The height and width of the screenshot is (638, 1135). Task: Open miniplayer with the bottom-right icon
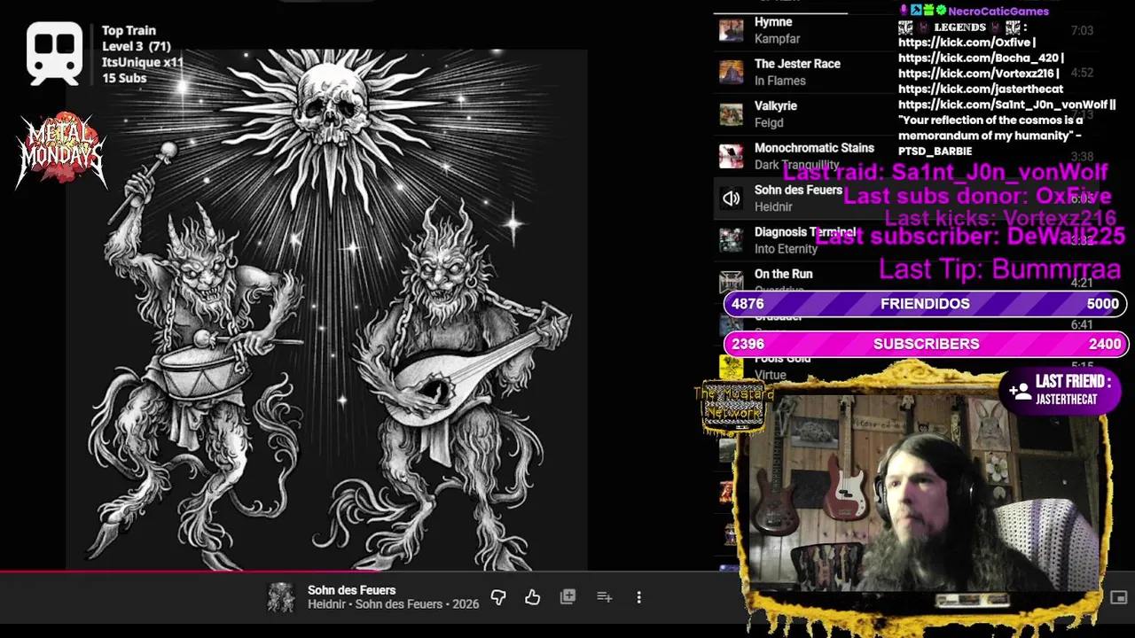pos(1119,598)
